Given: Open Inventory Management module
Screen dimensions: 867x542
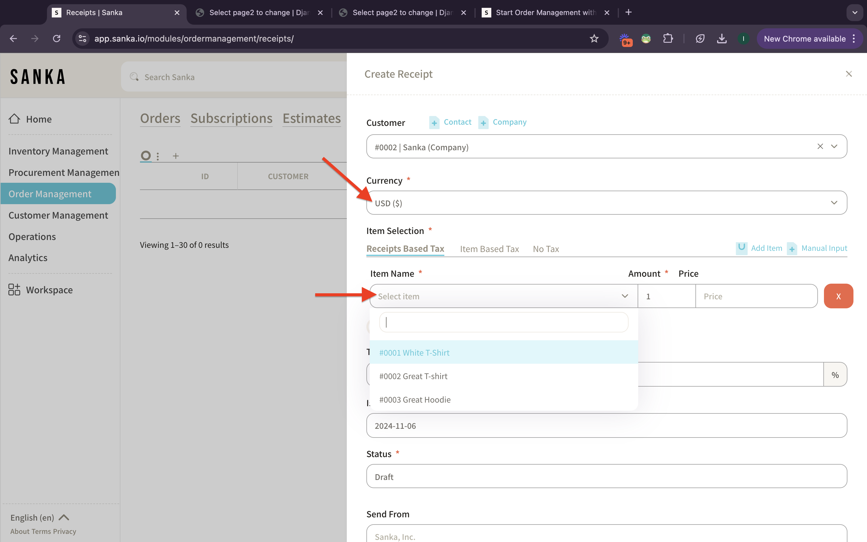Looking at the screenshot, I should pyautogui.click(x=58, y=151).
